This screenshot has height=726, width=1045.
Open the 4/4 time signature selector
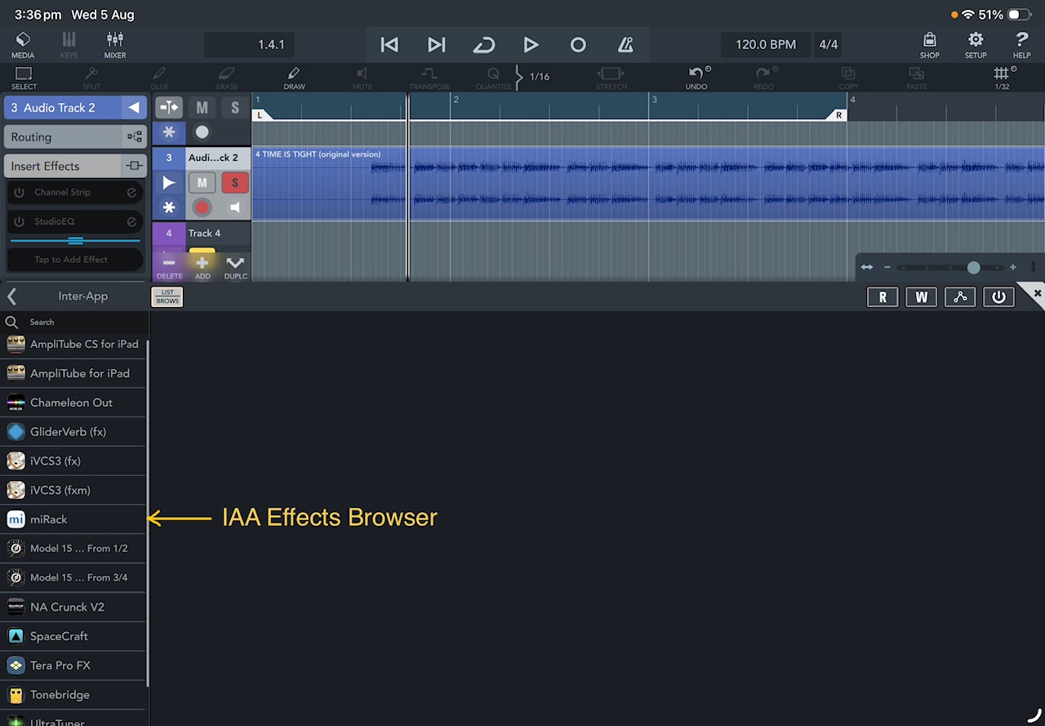(828, 45)
